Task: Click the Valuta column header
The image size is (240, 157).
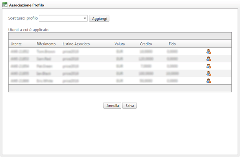Action: pyautogui.click(x=120, y=44)
